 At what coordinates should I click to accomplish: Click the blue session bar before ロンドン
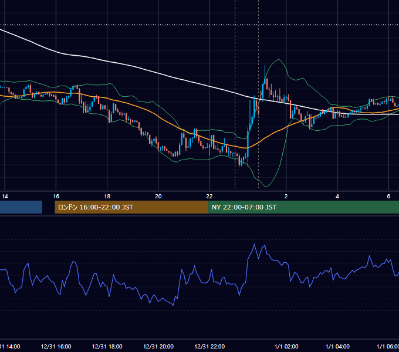click(x=21, y=207)
